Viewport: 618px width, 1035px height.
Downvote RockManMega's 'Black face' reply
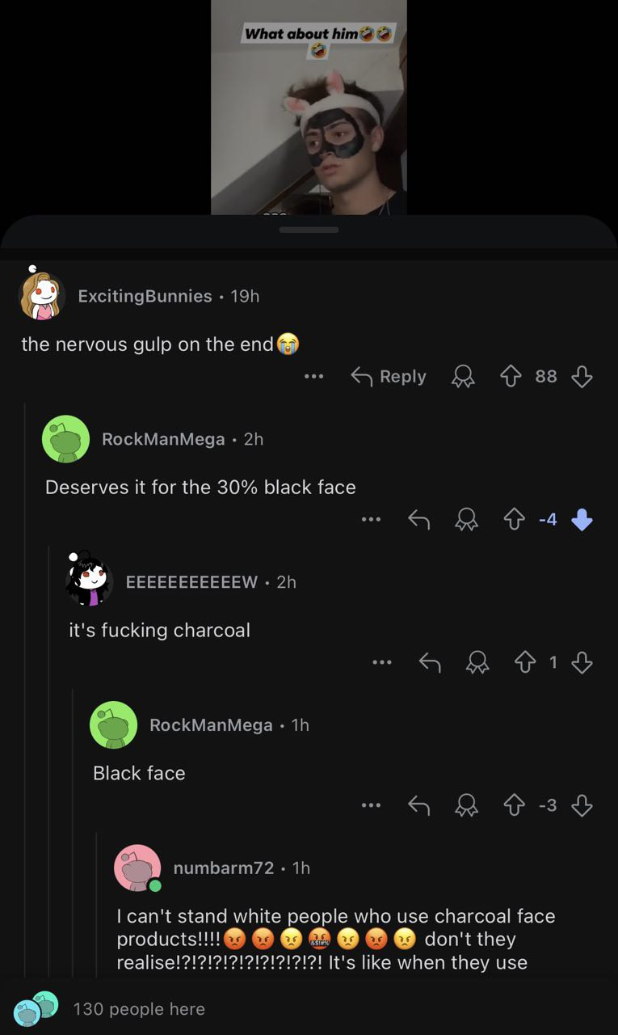582,805
